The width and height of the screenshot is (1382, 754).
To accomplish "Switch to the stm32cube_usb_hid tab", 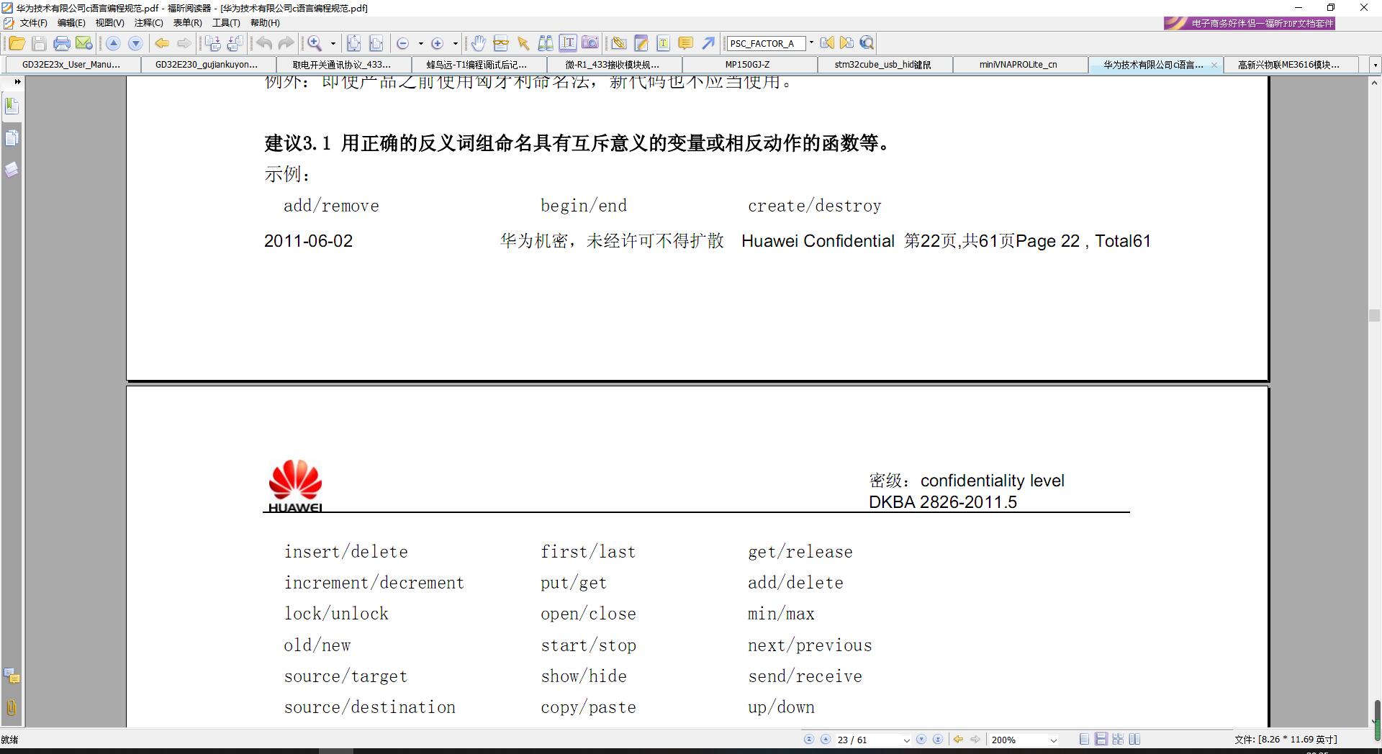I will (x=882, y=65).
